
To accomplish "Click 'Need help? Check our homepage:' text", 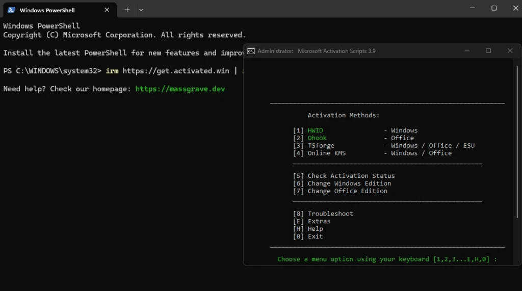I will click(x=67, y=89).
